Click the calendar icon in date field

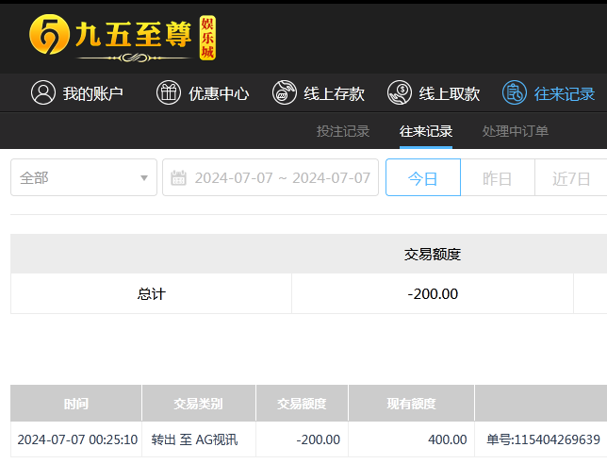178,178
